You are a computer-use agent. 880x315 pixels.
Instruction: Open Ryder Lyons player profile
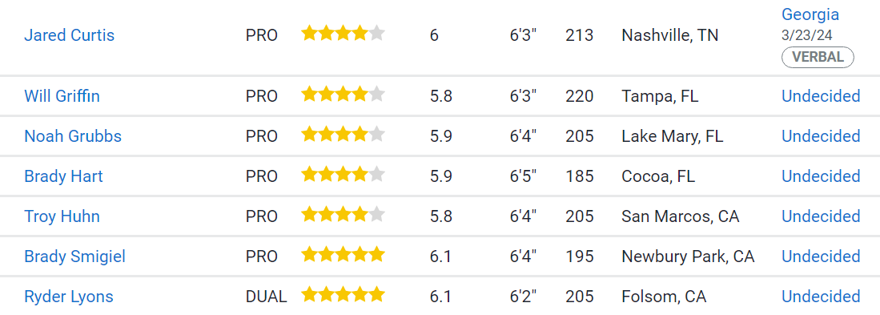[x=69, y=297]
